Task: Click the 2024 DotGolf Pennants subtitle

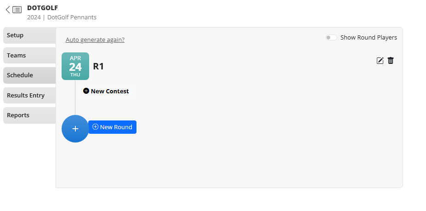Action: (x=62, y=17)
